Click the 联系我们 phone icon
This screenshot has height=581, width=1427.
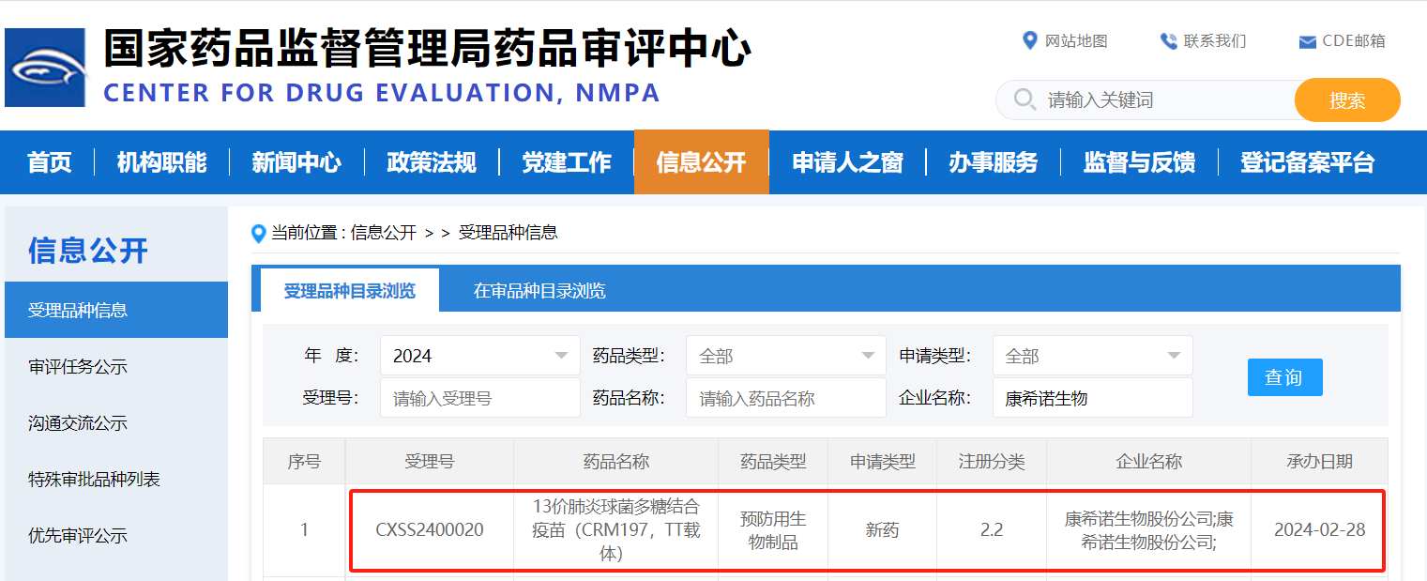click(1168, 40)
